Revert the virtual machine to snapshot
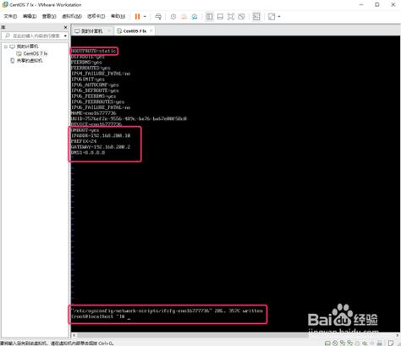This screenshot has width=401, height=346. click(184, 17)
